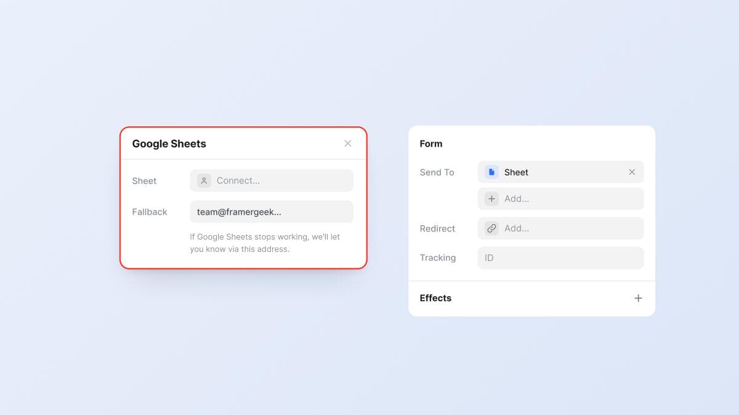The width and height of the screenshot is (739, 415).
Task: Click the Google Sheets panel title
Action: click(169, 143)
